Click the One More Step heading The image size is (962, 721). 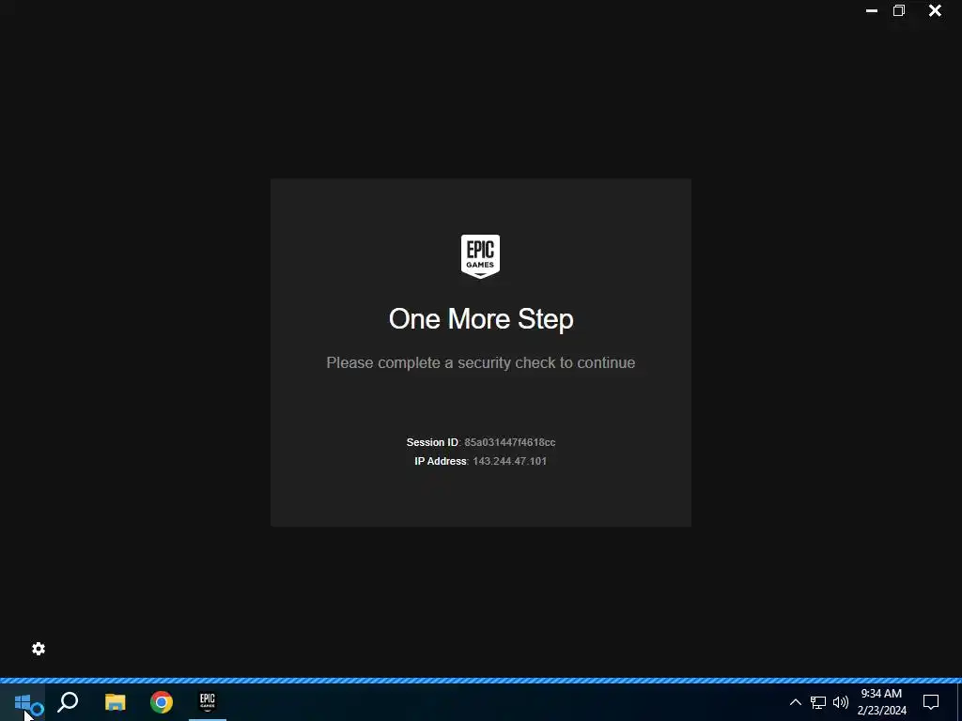pos(481,319)
